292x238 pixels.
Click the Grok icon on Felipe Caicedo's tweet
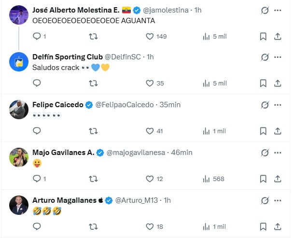[x=264, y=105]
